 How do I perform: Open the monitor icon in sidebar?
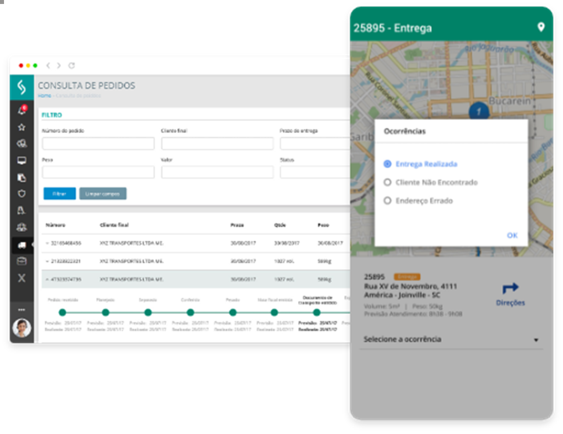pos(22,161)
